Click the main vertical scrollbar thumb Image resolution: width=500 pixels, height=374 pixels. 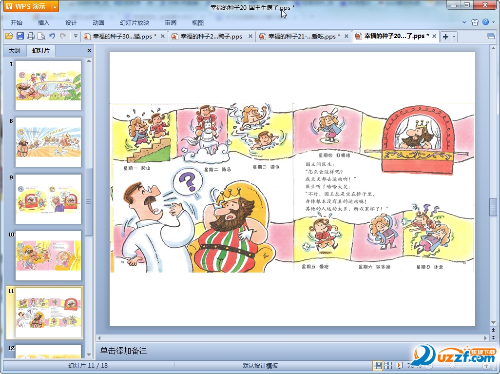click(493, 207)
